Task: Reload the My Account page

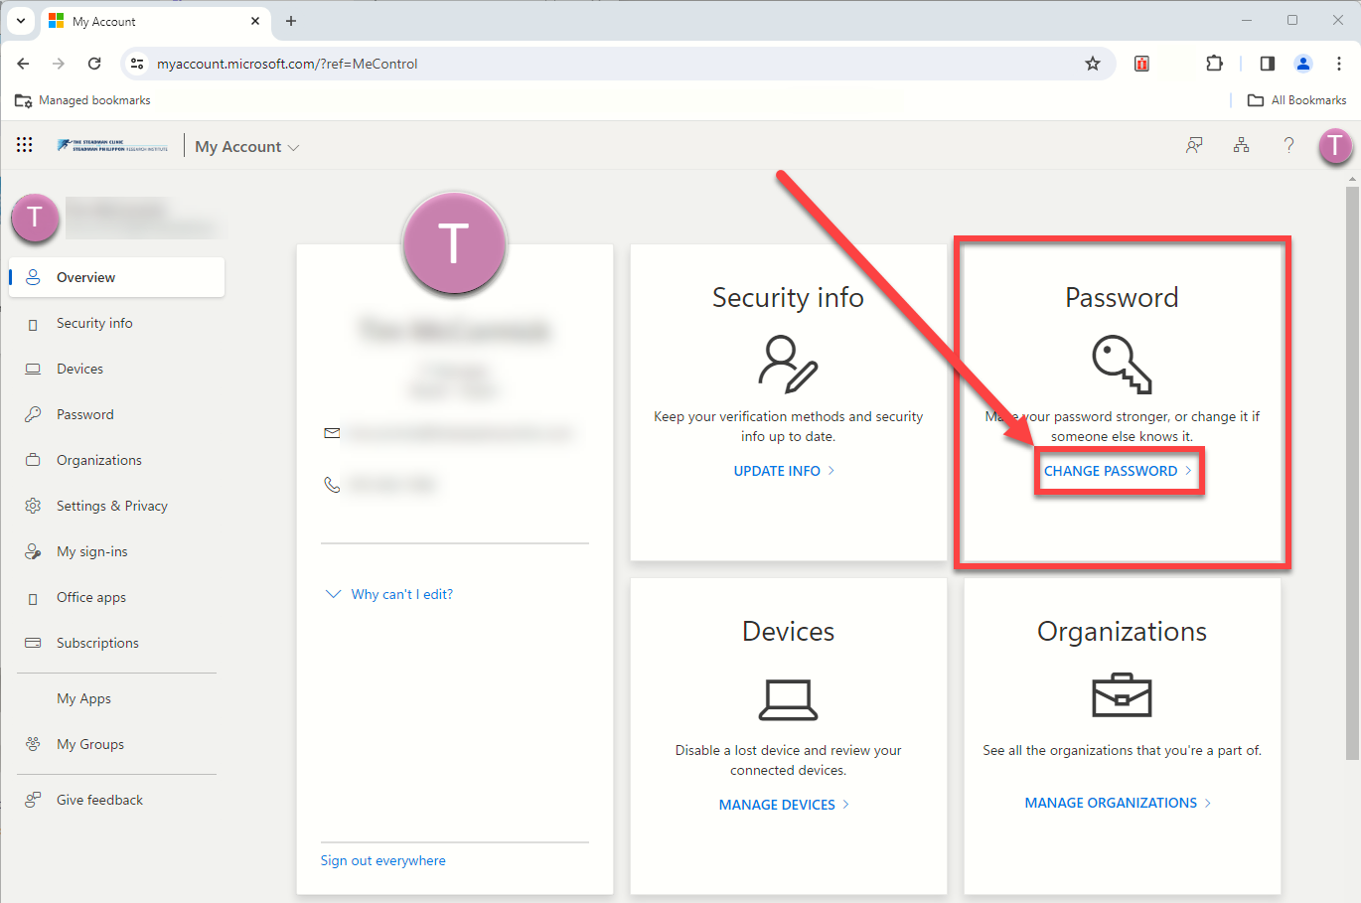Action: click(94, 64)
